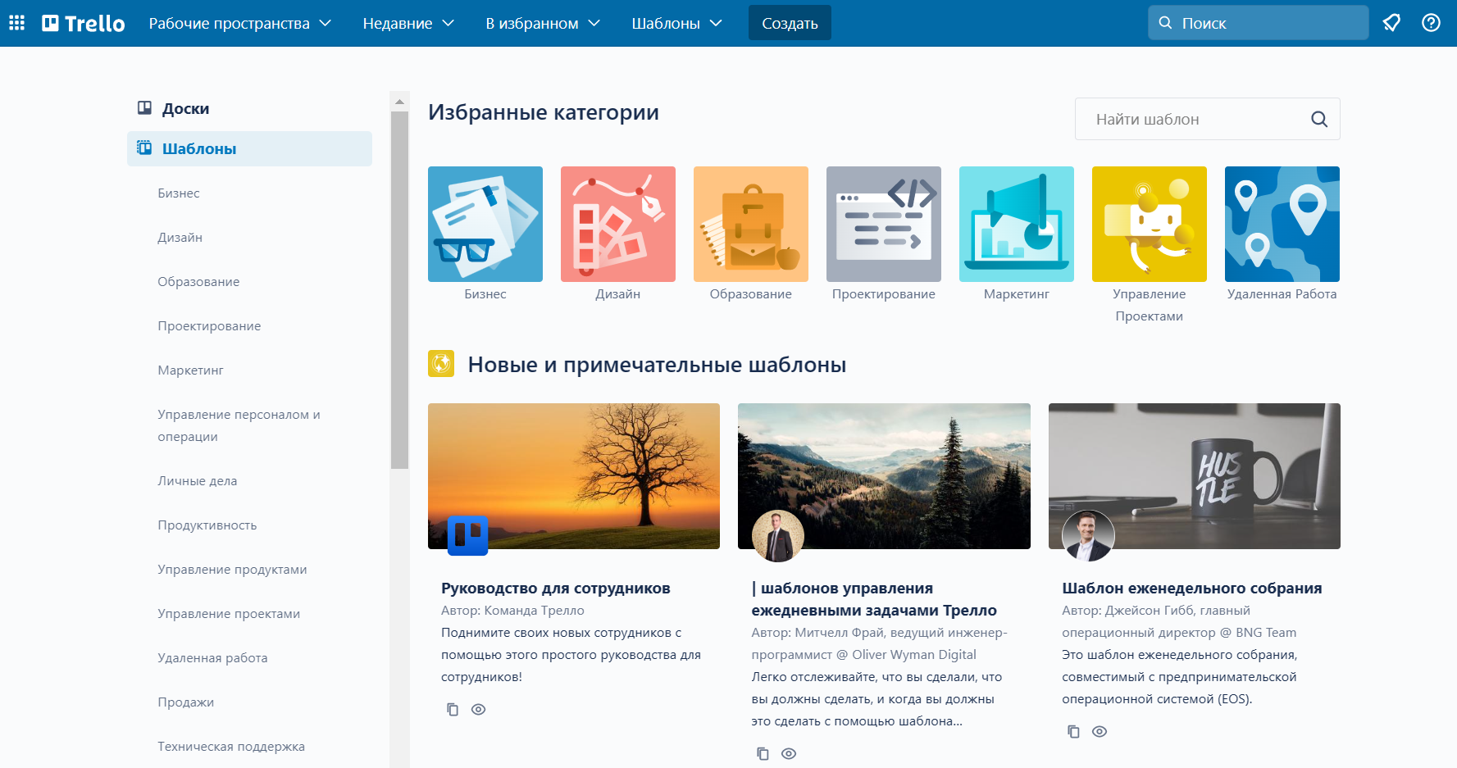Open the Маркетинг category tile

[1017, 224]
